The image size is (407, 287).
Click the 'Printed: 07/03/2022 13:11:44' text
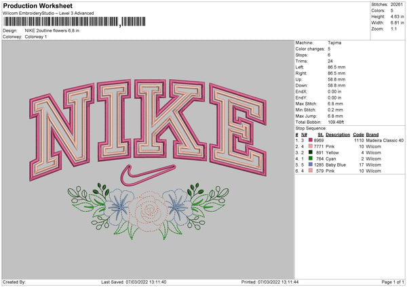point(270,282)
